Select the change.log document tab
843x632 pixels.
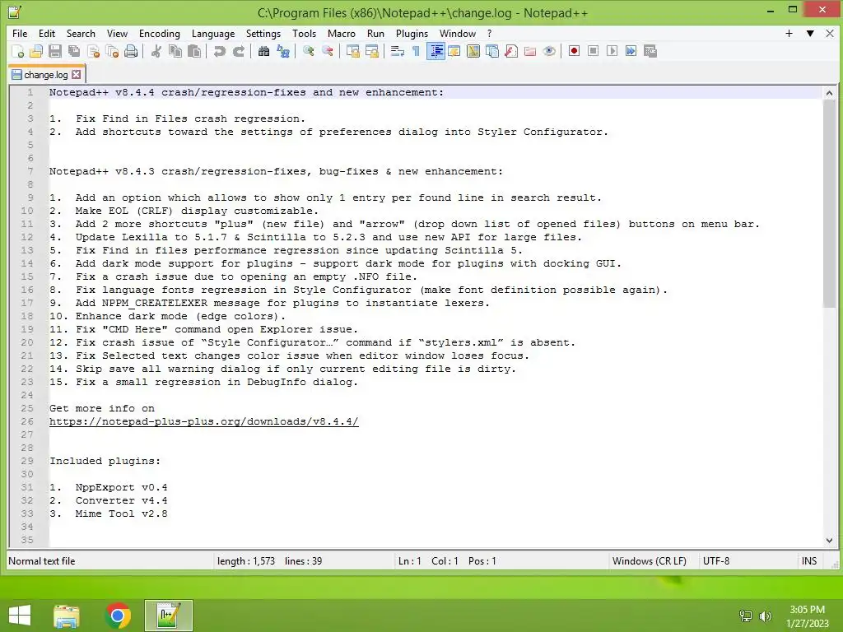[46, 75]
